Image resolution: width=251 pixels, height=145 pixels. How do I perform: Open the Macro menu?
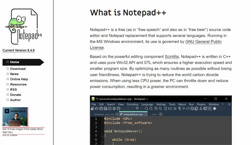(182, 104)
